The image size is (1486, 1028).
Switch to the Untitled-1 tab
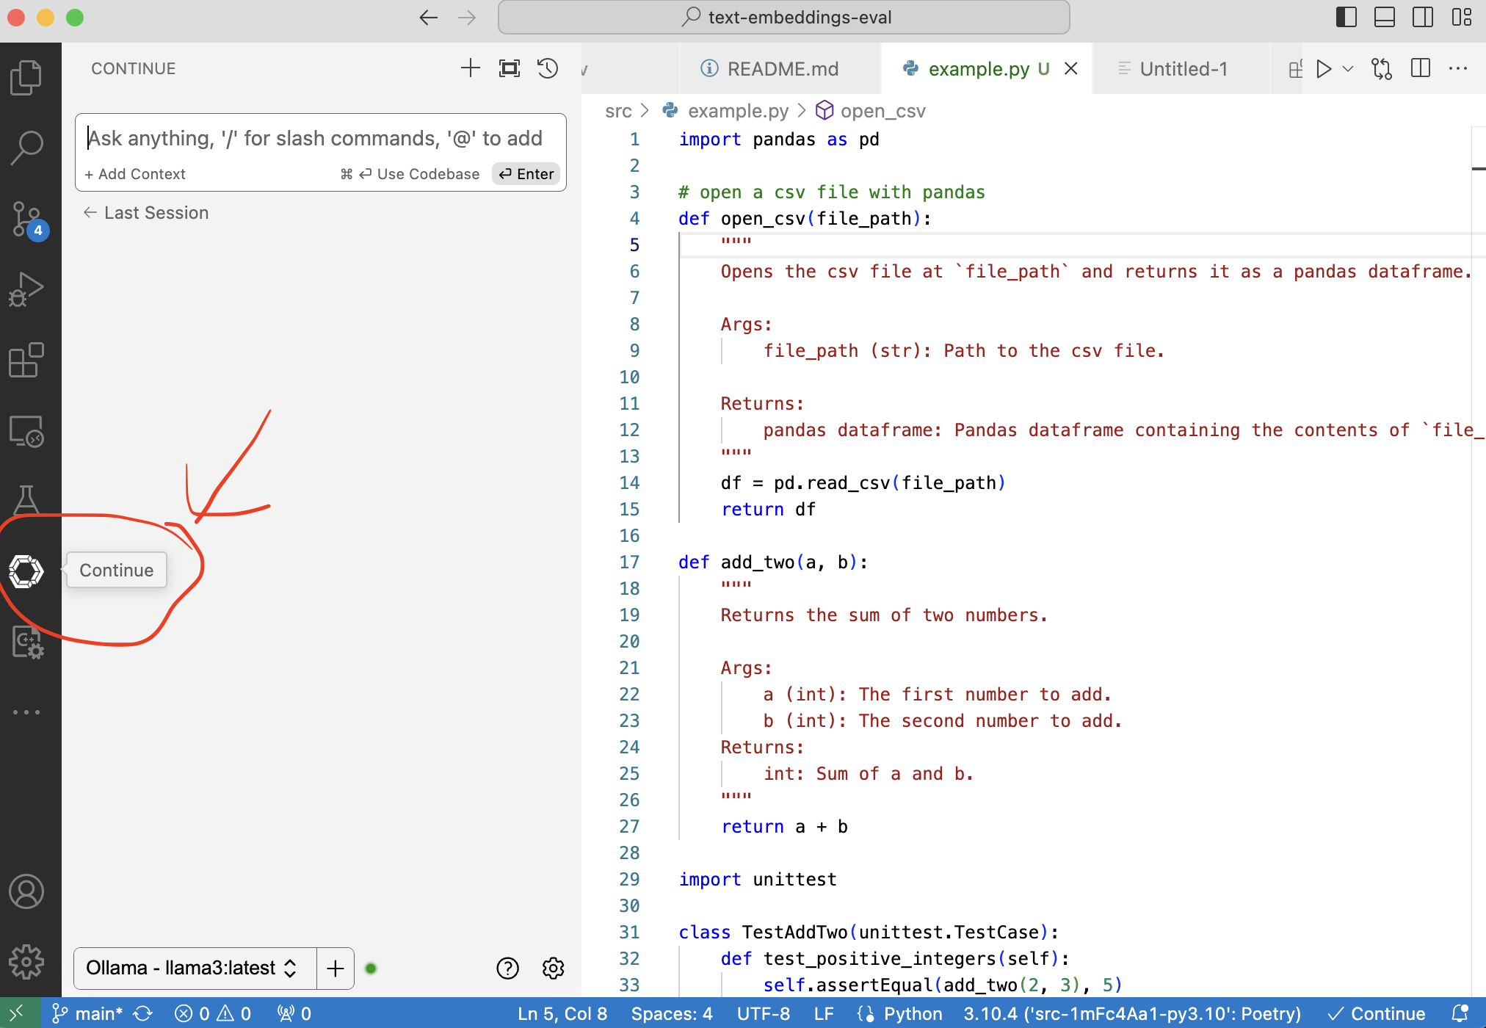coord(1183,68)
